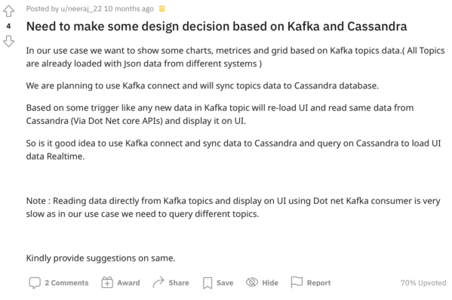Click the 70% Upvoted text
The image size is (452, 300).
pos(423,283)
